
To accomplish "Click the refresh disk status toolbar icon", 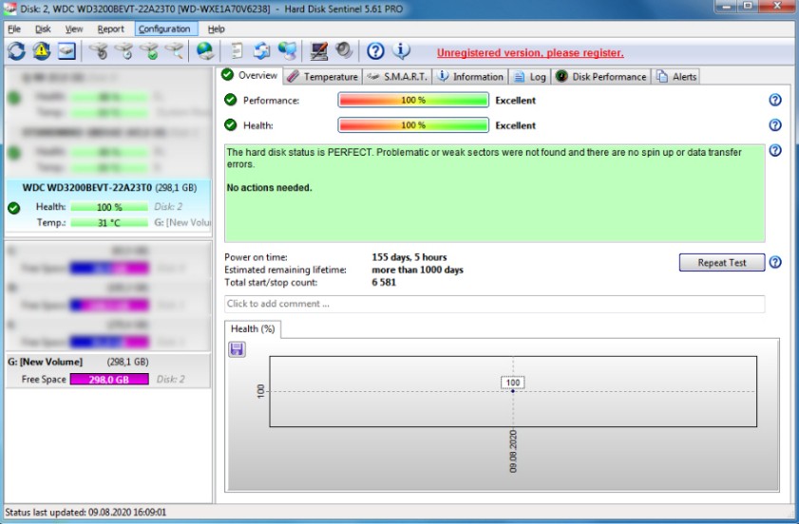I will 16,51.
